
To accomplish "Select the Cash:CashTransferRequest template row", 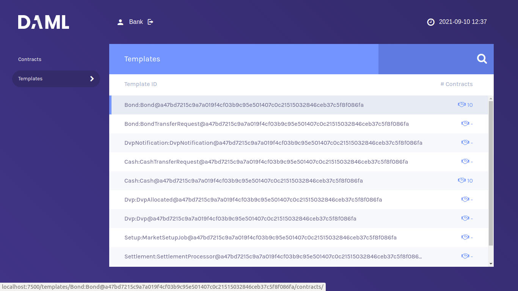I will point(266,162).
